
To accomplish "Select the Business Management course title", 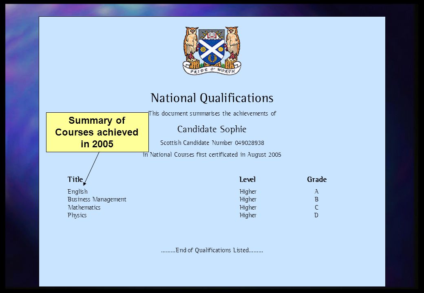I will coord(97,199).
